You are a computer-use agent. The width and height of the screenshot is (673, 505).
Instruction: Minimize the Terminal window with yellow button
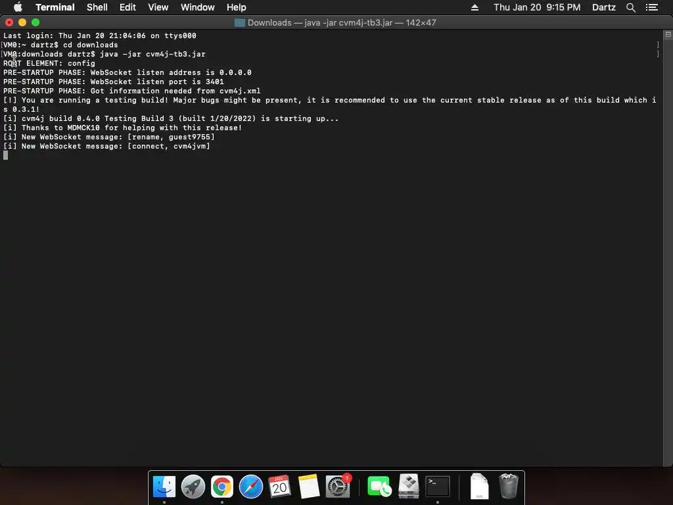[22, 22]
